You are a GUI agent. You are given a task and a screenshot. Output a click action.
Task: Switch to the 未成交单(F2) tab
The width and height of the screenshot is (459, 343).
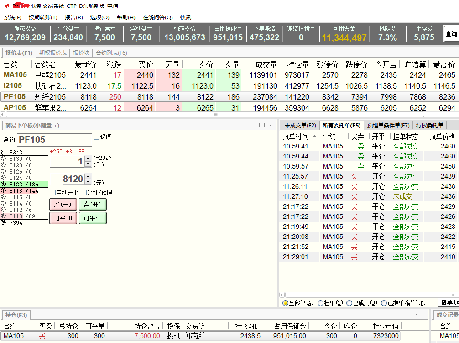coord(300,125)
